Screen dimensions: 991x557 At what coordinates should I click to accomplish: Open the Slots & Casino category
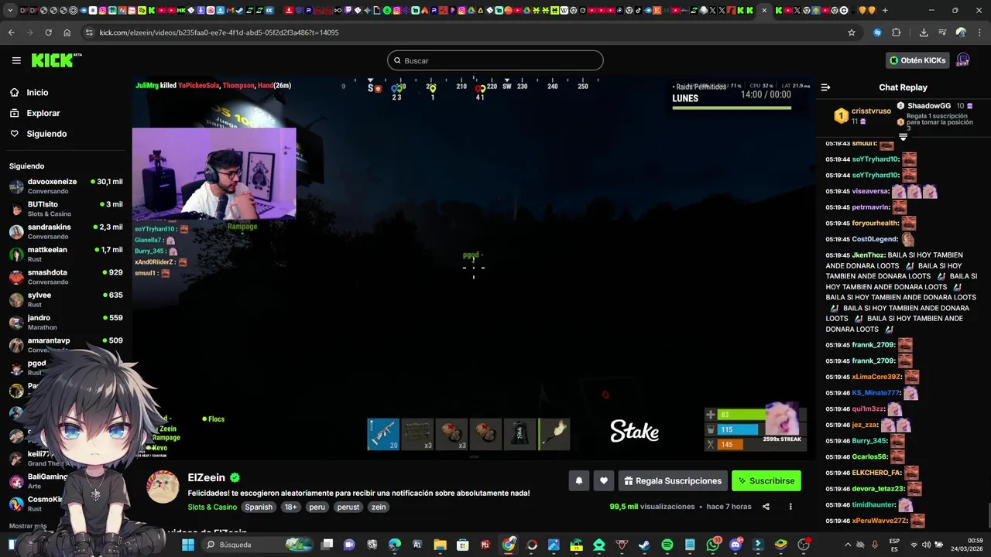click(x=212, y=507)
